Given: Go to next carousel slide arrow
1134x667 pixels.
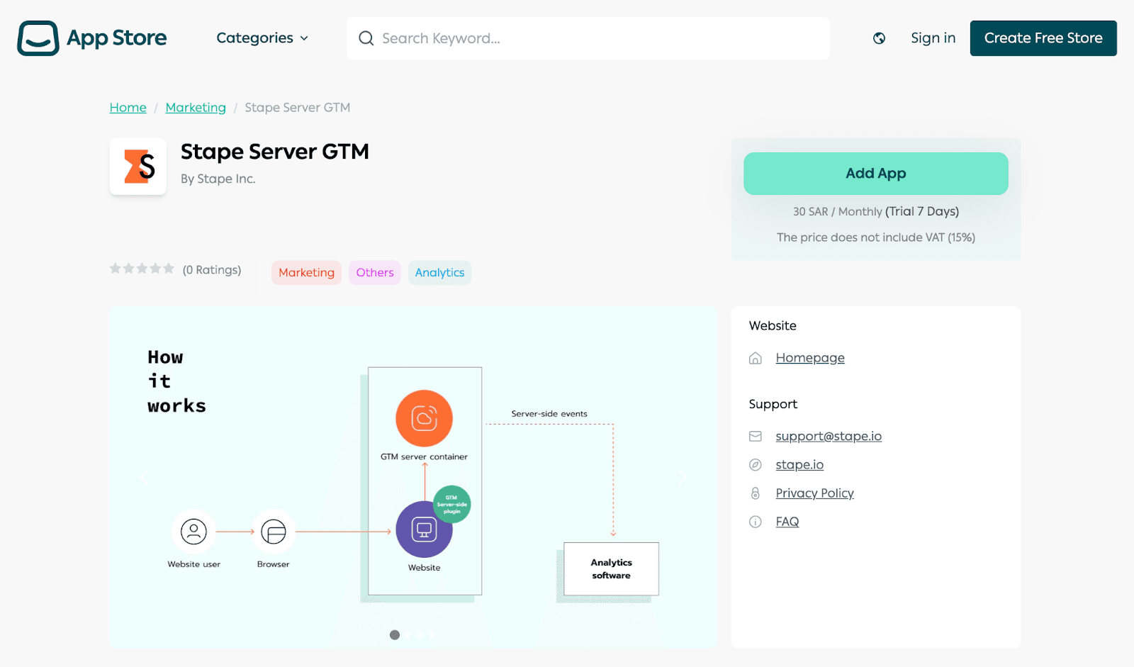Looking at the screenshot, I should click(683, 478).
